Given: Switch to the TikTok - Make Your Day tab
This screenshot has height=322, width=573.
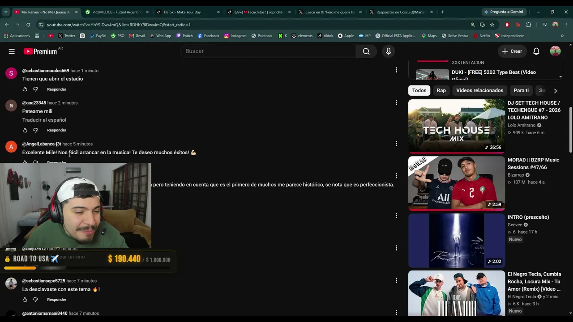Looking at the screenshot, I should click(x=188, y=12).
